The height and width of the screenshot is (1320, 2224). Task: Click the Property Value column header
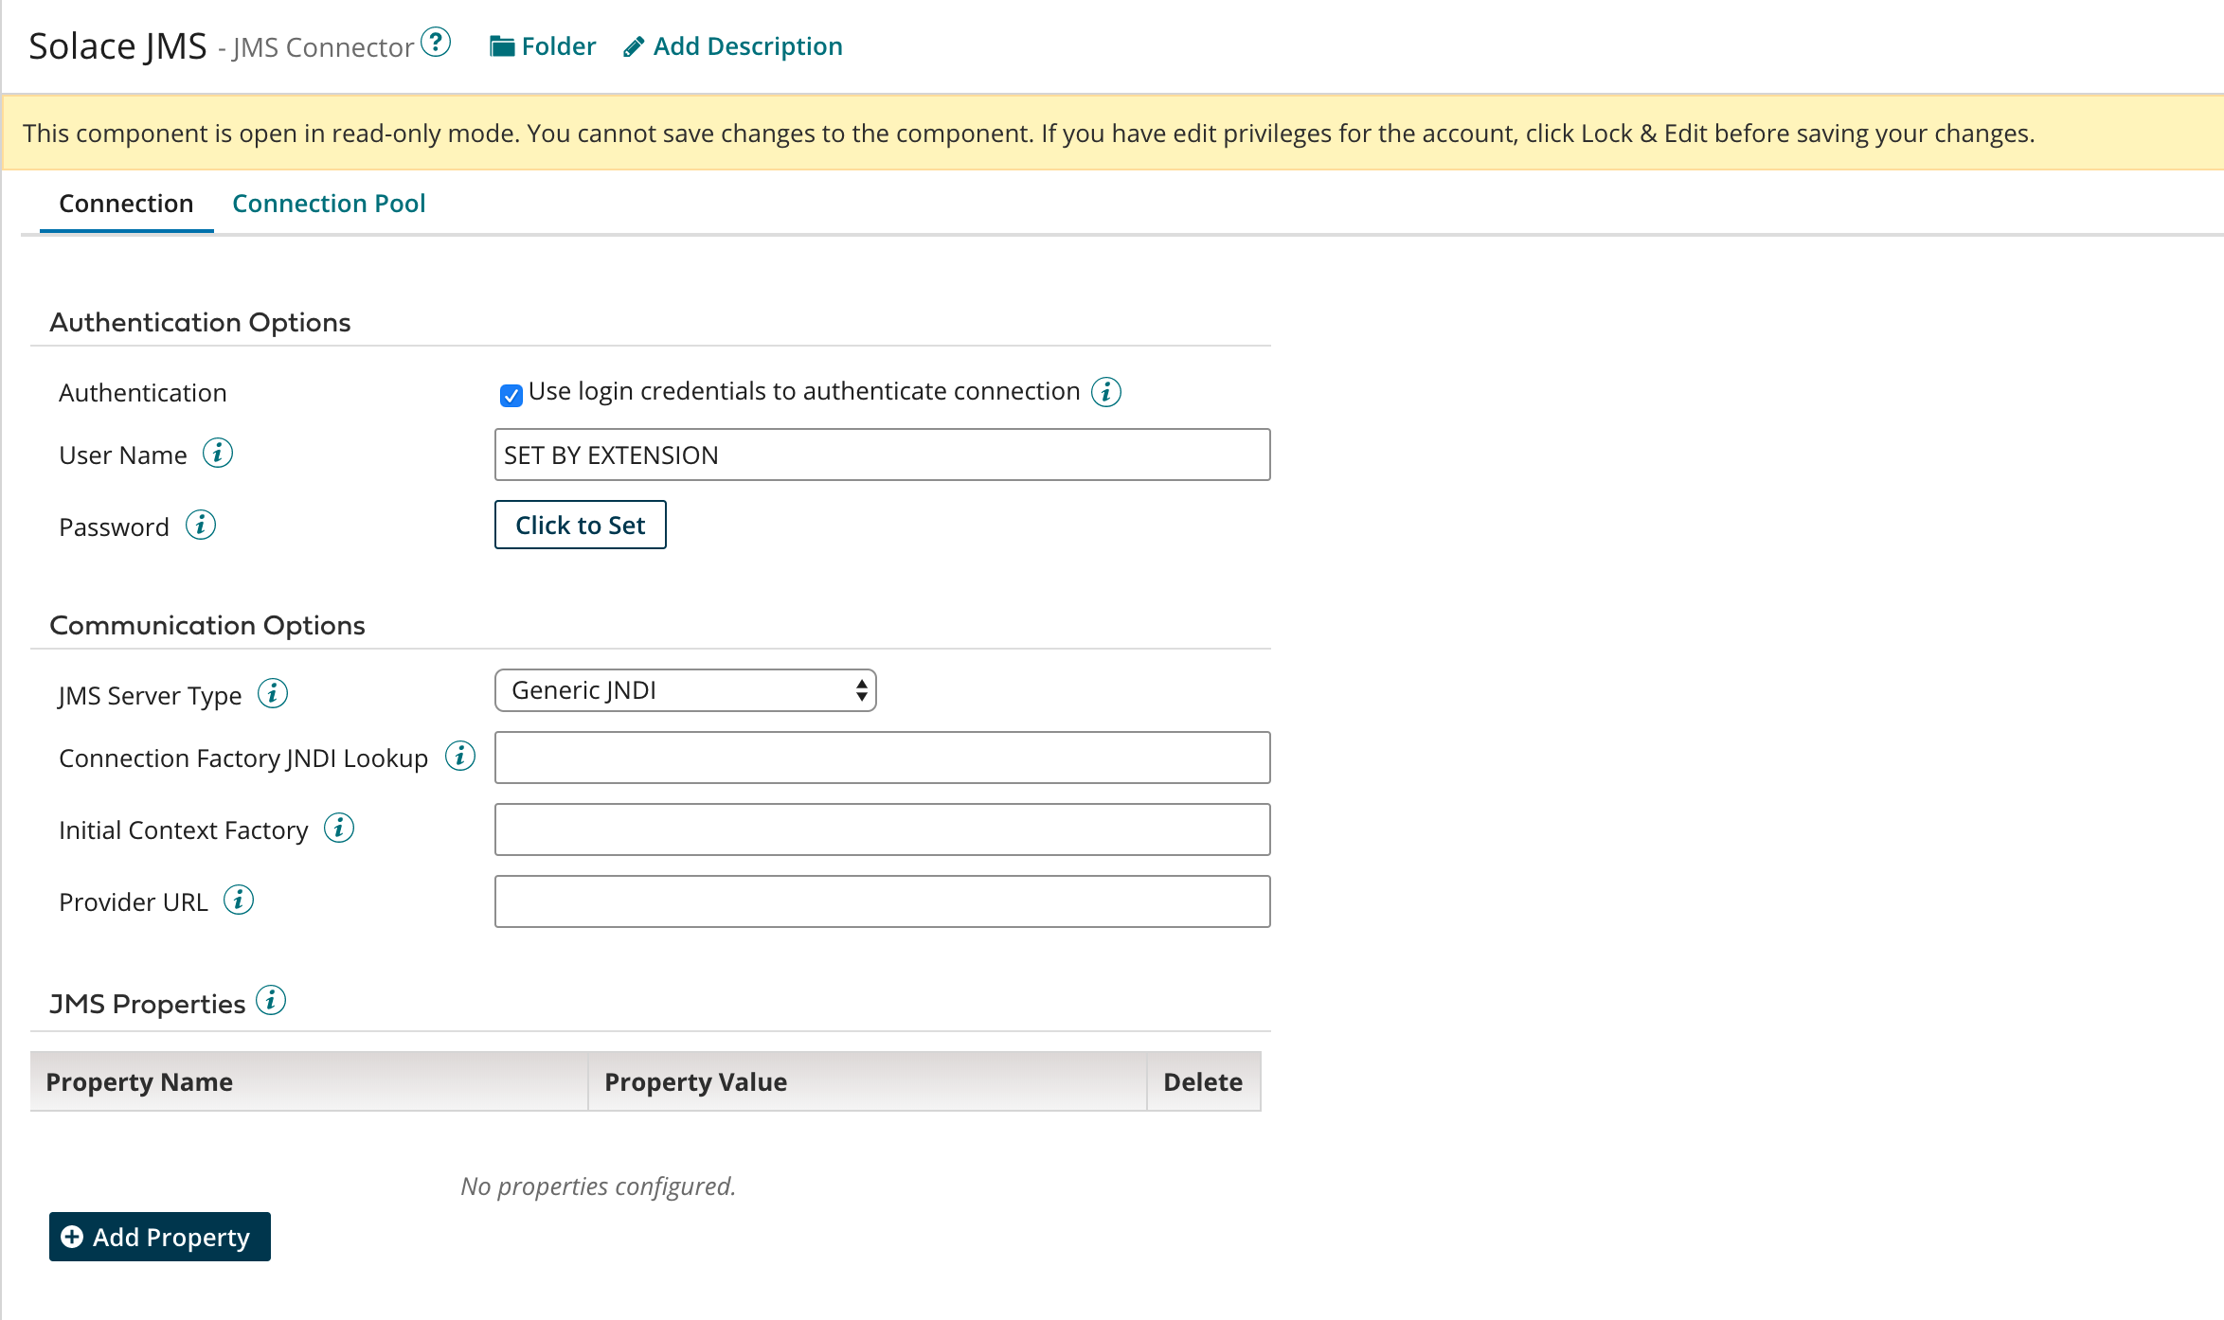pos(868,1081)
